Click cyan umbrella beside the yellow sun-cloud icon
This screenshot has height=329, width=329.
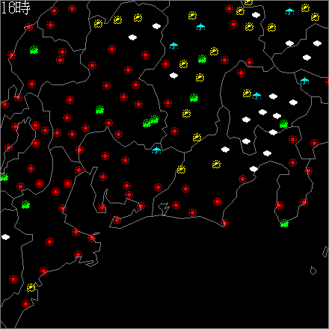256,96
